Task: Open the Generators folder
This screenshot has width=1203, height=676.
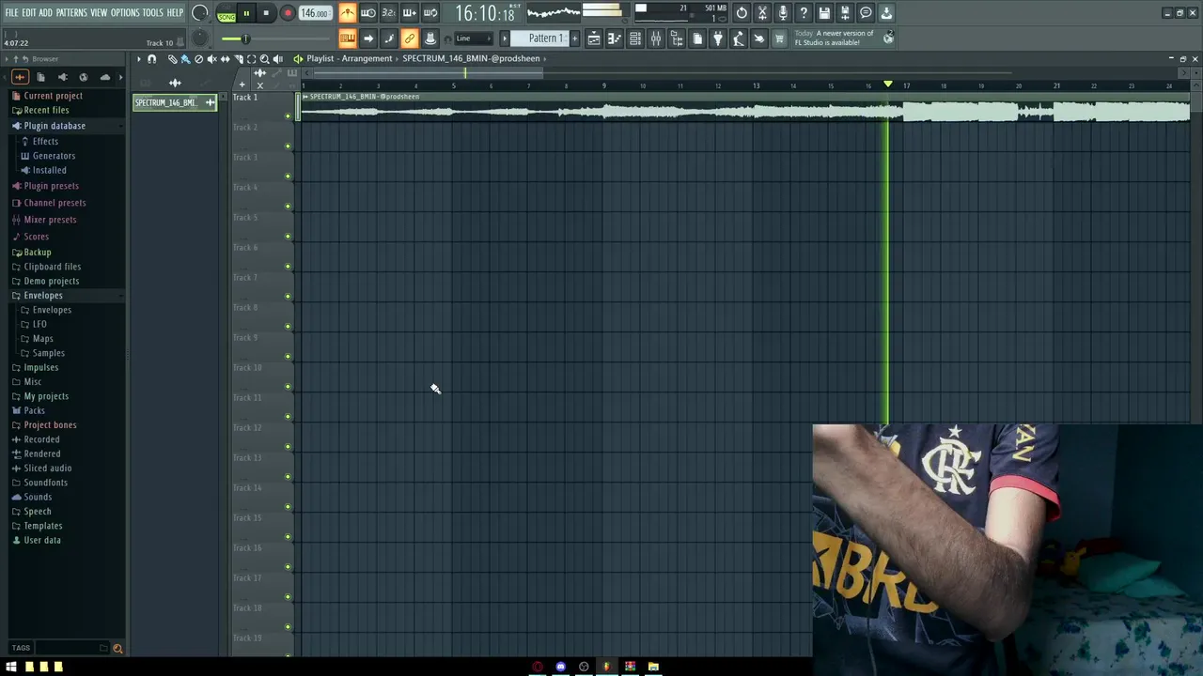Action: pos(54,156)
